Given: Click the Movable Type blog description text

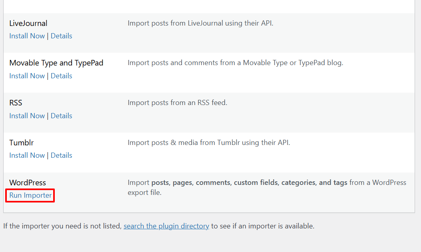Looking at the screenshot, I should click(235, 63).
